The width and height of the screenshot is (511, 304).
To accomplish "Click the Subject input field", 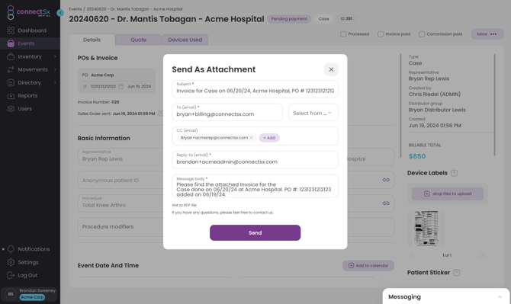I will point(256,89).
